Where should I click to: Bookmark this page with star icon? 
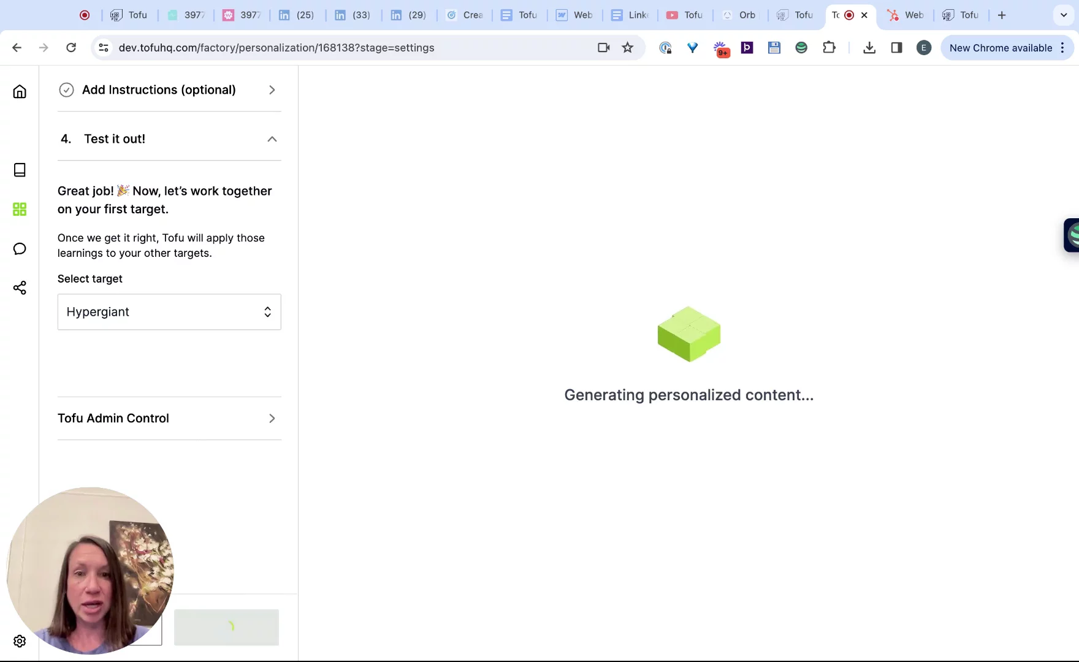click(x=627, y=48)
